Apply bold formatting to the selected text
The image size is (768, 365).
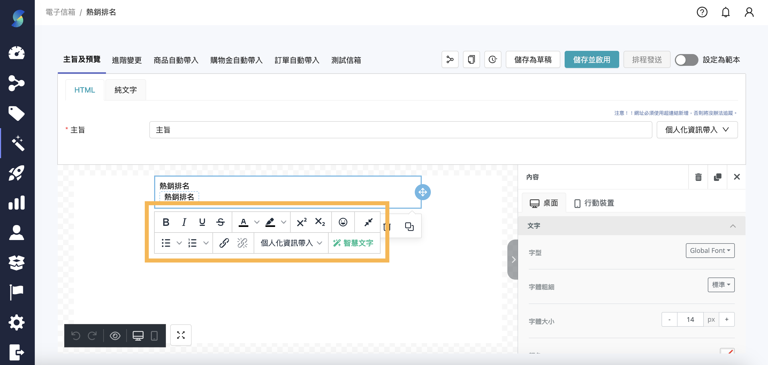(166, 222)
